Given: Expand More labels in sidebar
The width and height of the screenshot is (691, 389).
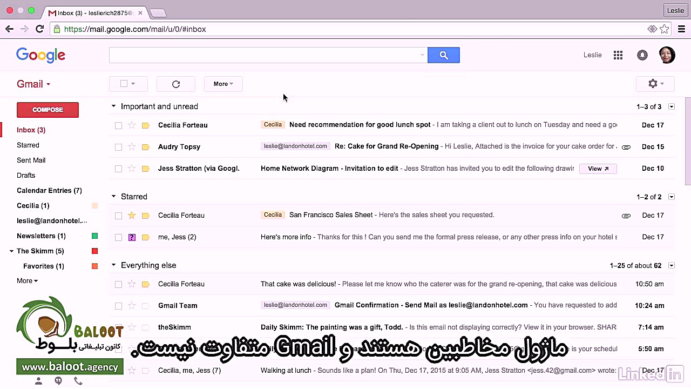Looking at the screenshot, I should [x=27, y=281].
